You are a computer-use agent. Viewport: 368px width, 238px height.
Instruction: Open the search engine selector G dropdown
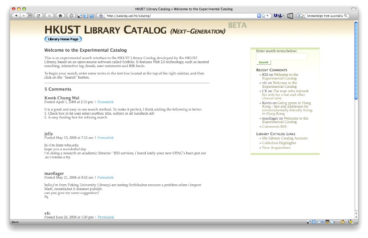click(301, 16)
